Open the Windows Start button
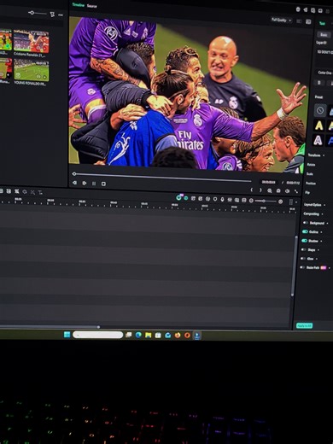This screenshot has height=444, width=333. (x=67, y=335)
